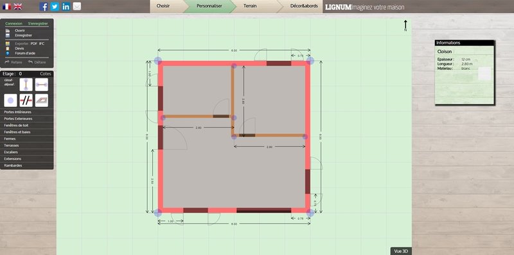514x255 pixels.
Task: Select the wall split tool
Action: pyautogui.click(x=26, y=101)
